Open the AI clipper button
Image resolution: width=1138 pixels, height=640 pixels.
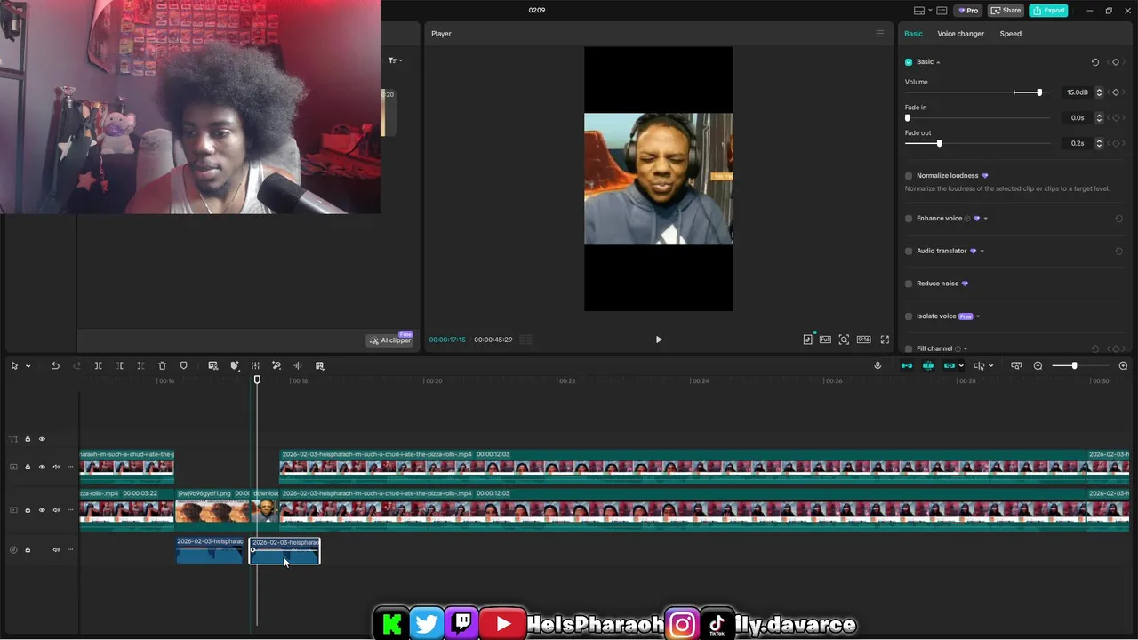(390, 340)
